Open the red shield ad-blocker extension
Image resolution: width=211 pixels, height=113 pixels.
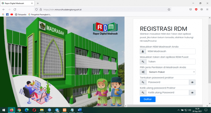(196, 10)
